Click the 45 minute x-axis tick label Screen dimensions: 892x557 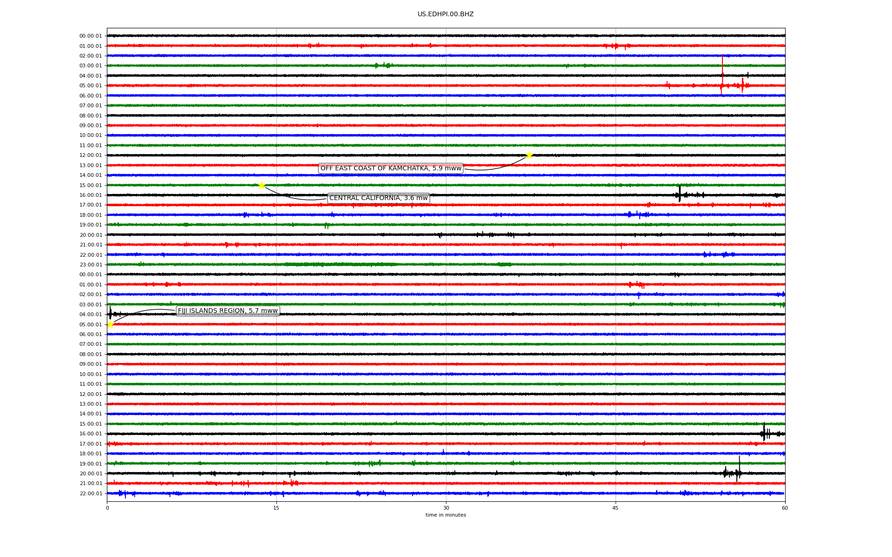coord(616,508)
